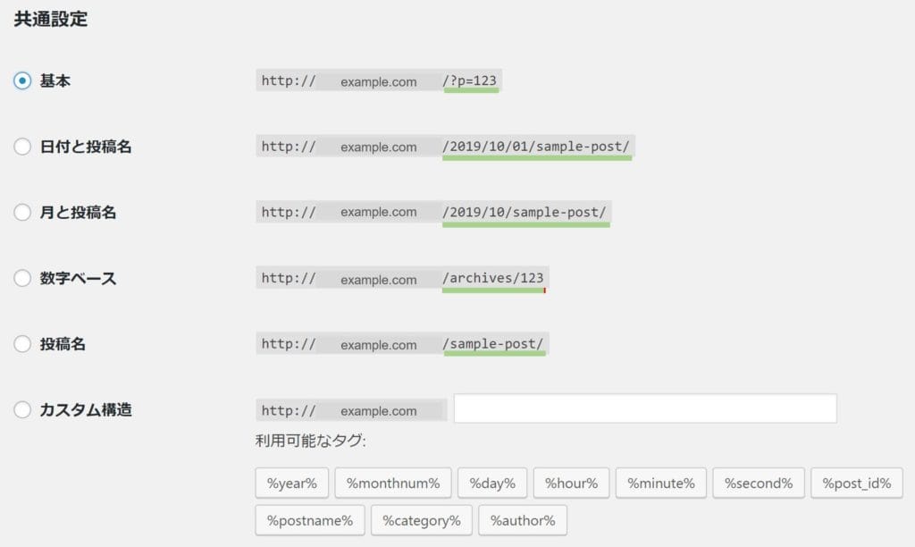The width and height of the screenshot is (915, 547).
Task: Click the custom structure text field
Action: pyautogui.click(x=644, y=408)
